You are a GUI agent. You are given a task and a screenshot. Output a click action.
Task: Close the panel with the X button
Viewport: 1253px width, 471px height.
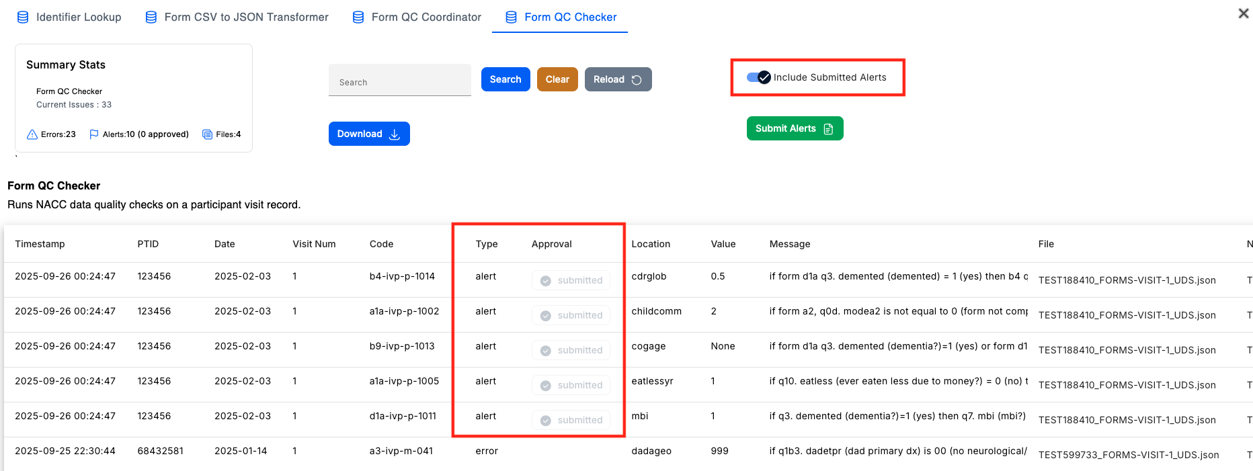[x=1243, y=13]
